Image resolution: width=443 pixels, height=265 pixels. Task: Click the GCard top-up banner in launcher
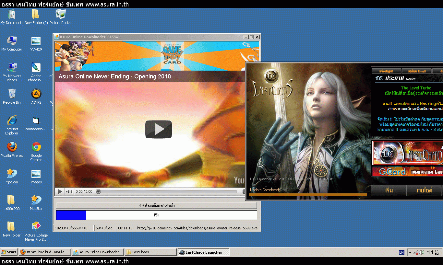click(x=408, y=172)
